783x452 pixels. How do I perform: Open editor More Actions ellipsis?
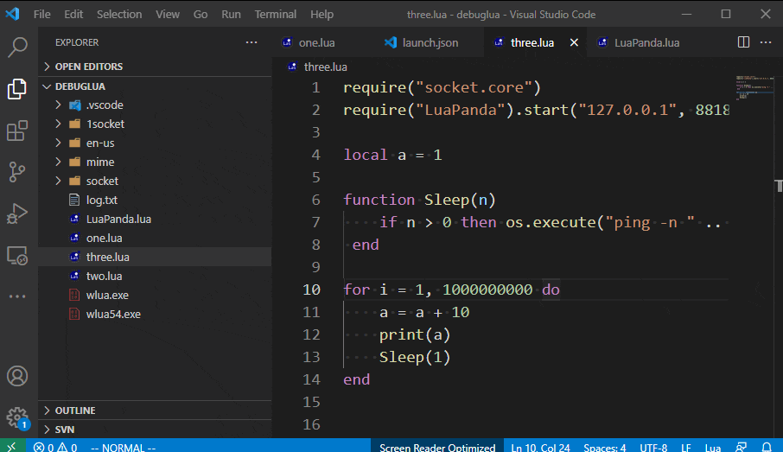point(766,42)
